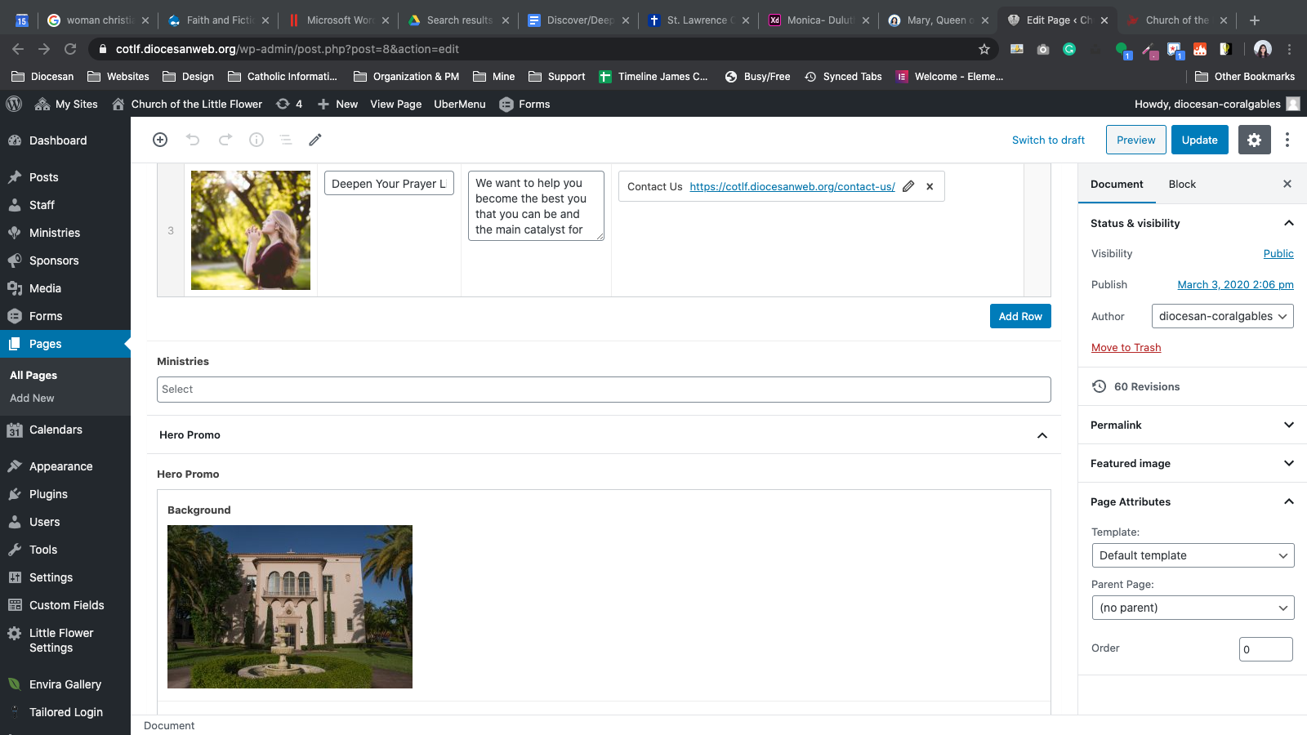The height and width of the screenshot is (735, 1307).
Task: Remove the Contact Us link with X
Action: 930,186
